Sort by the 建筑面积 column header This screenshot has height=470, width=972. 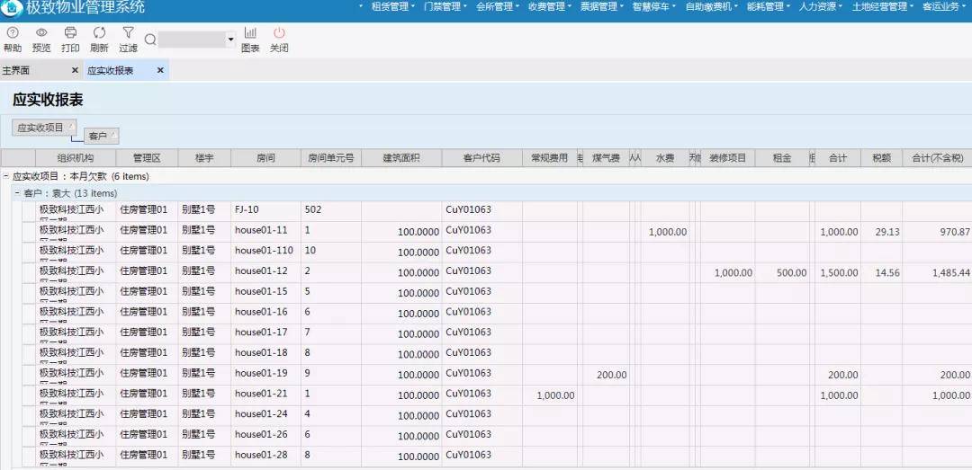[401, 158]
